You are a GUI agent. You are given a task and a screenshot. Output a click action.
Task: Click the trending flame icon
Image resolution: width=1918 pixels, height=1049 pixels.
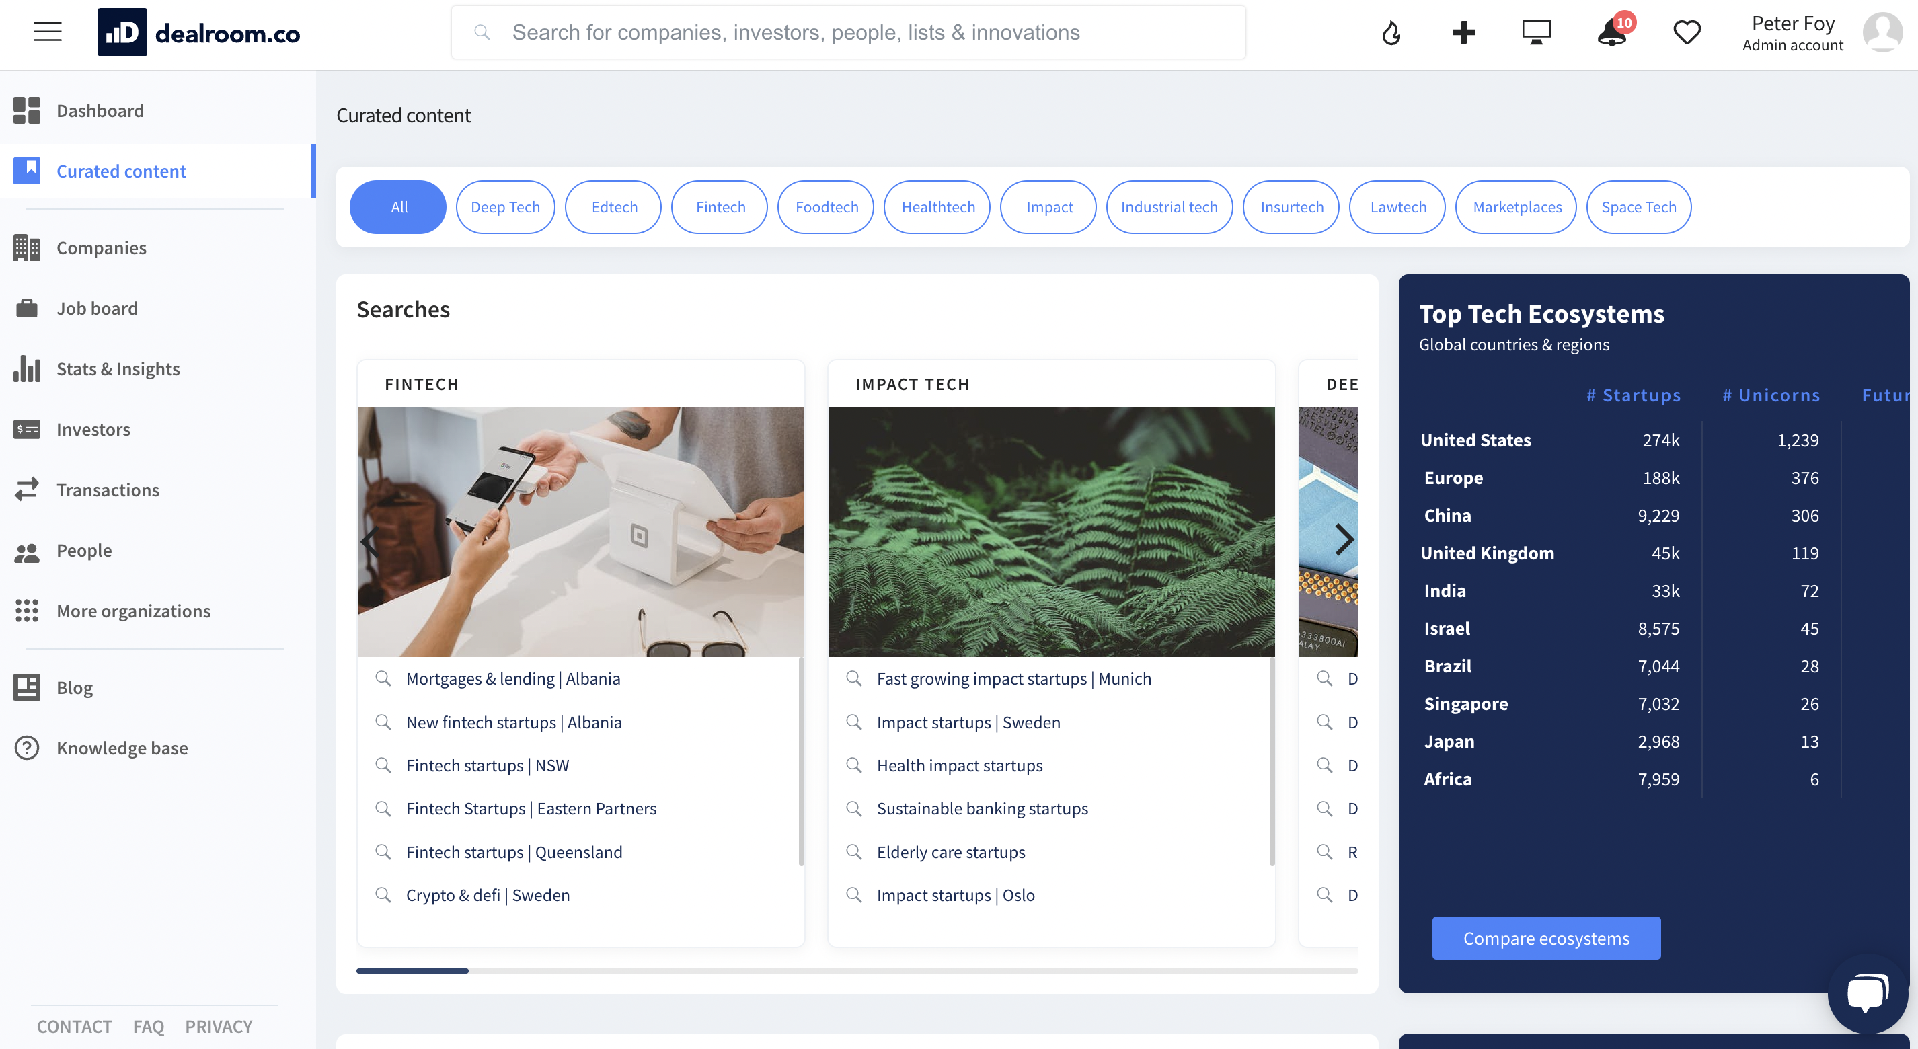[1392, 32]
